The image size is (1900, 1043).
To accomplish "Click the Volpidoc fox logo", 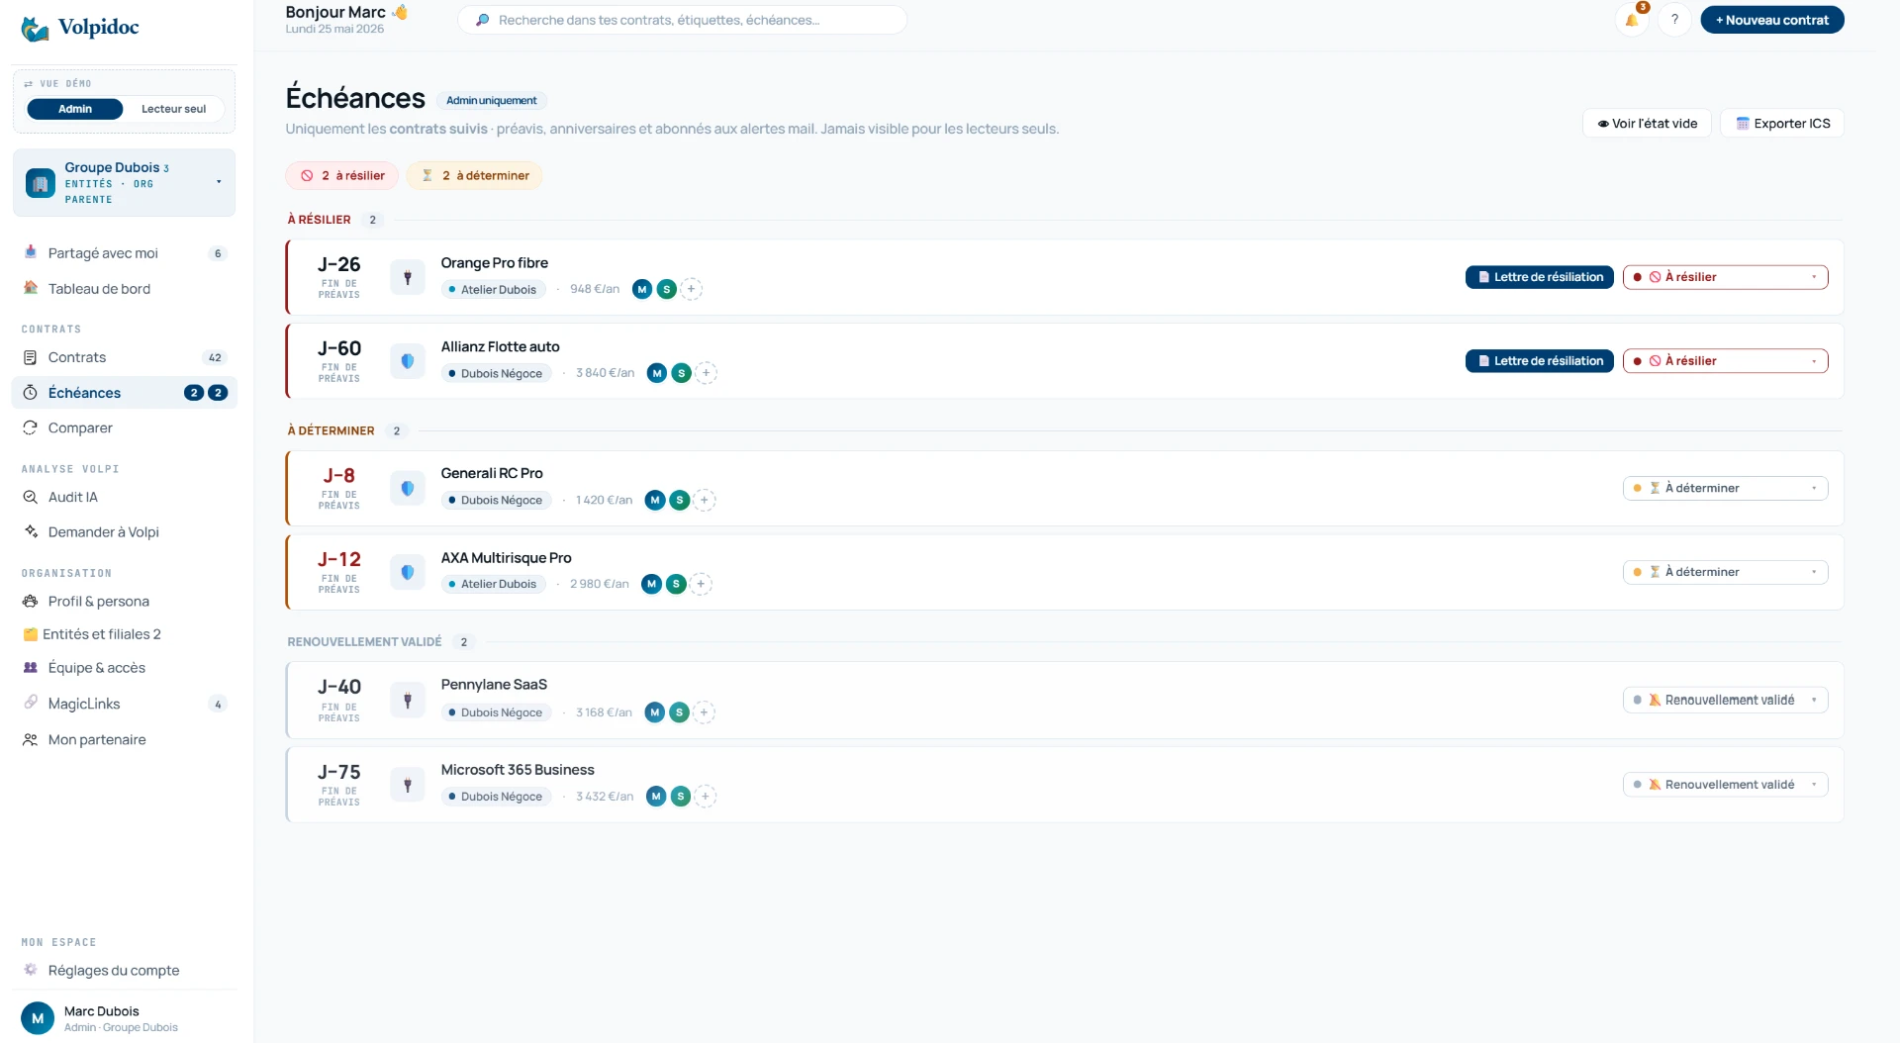I will [x=36, y=28].
